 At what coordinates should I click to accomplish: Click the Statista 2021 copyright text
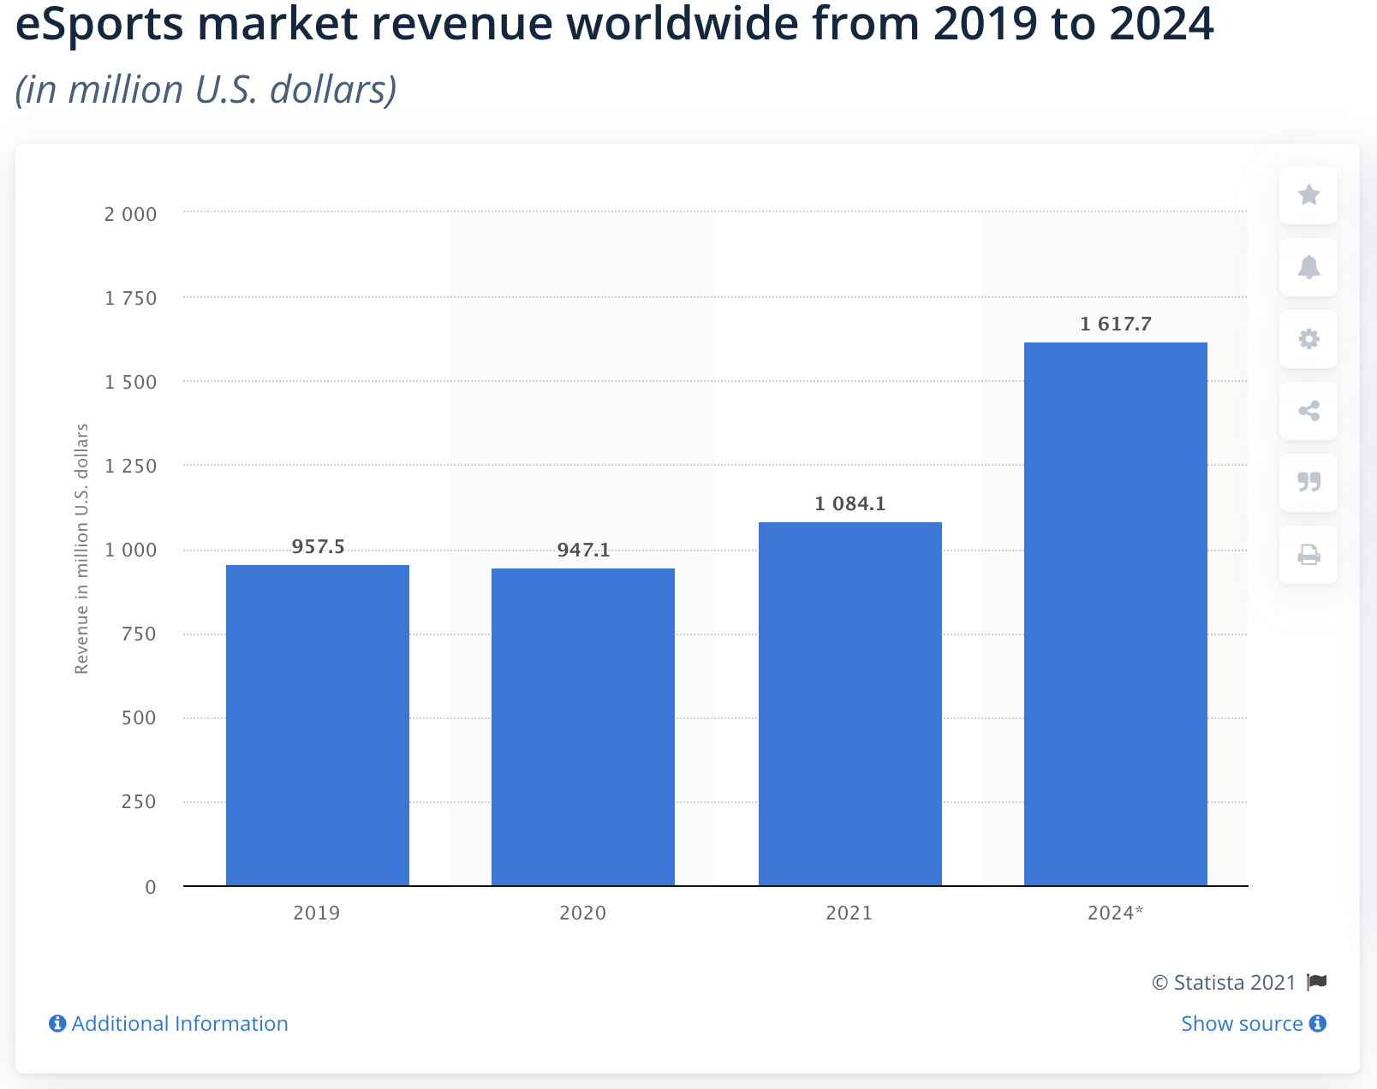(1224, 982)
